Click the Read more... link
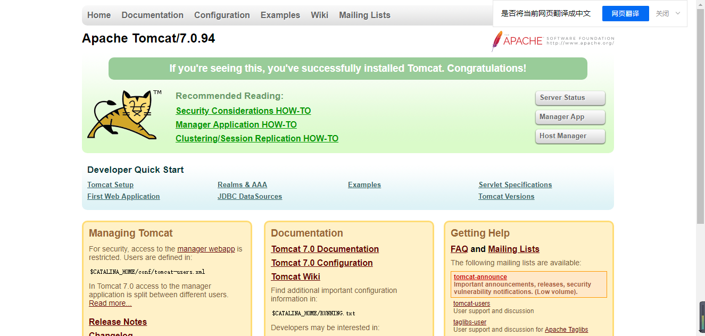This screenshot has height=336, width=705. [110, 303]
